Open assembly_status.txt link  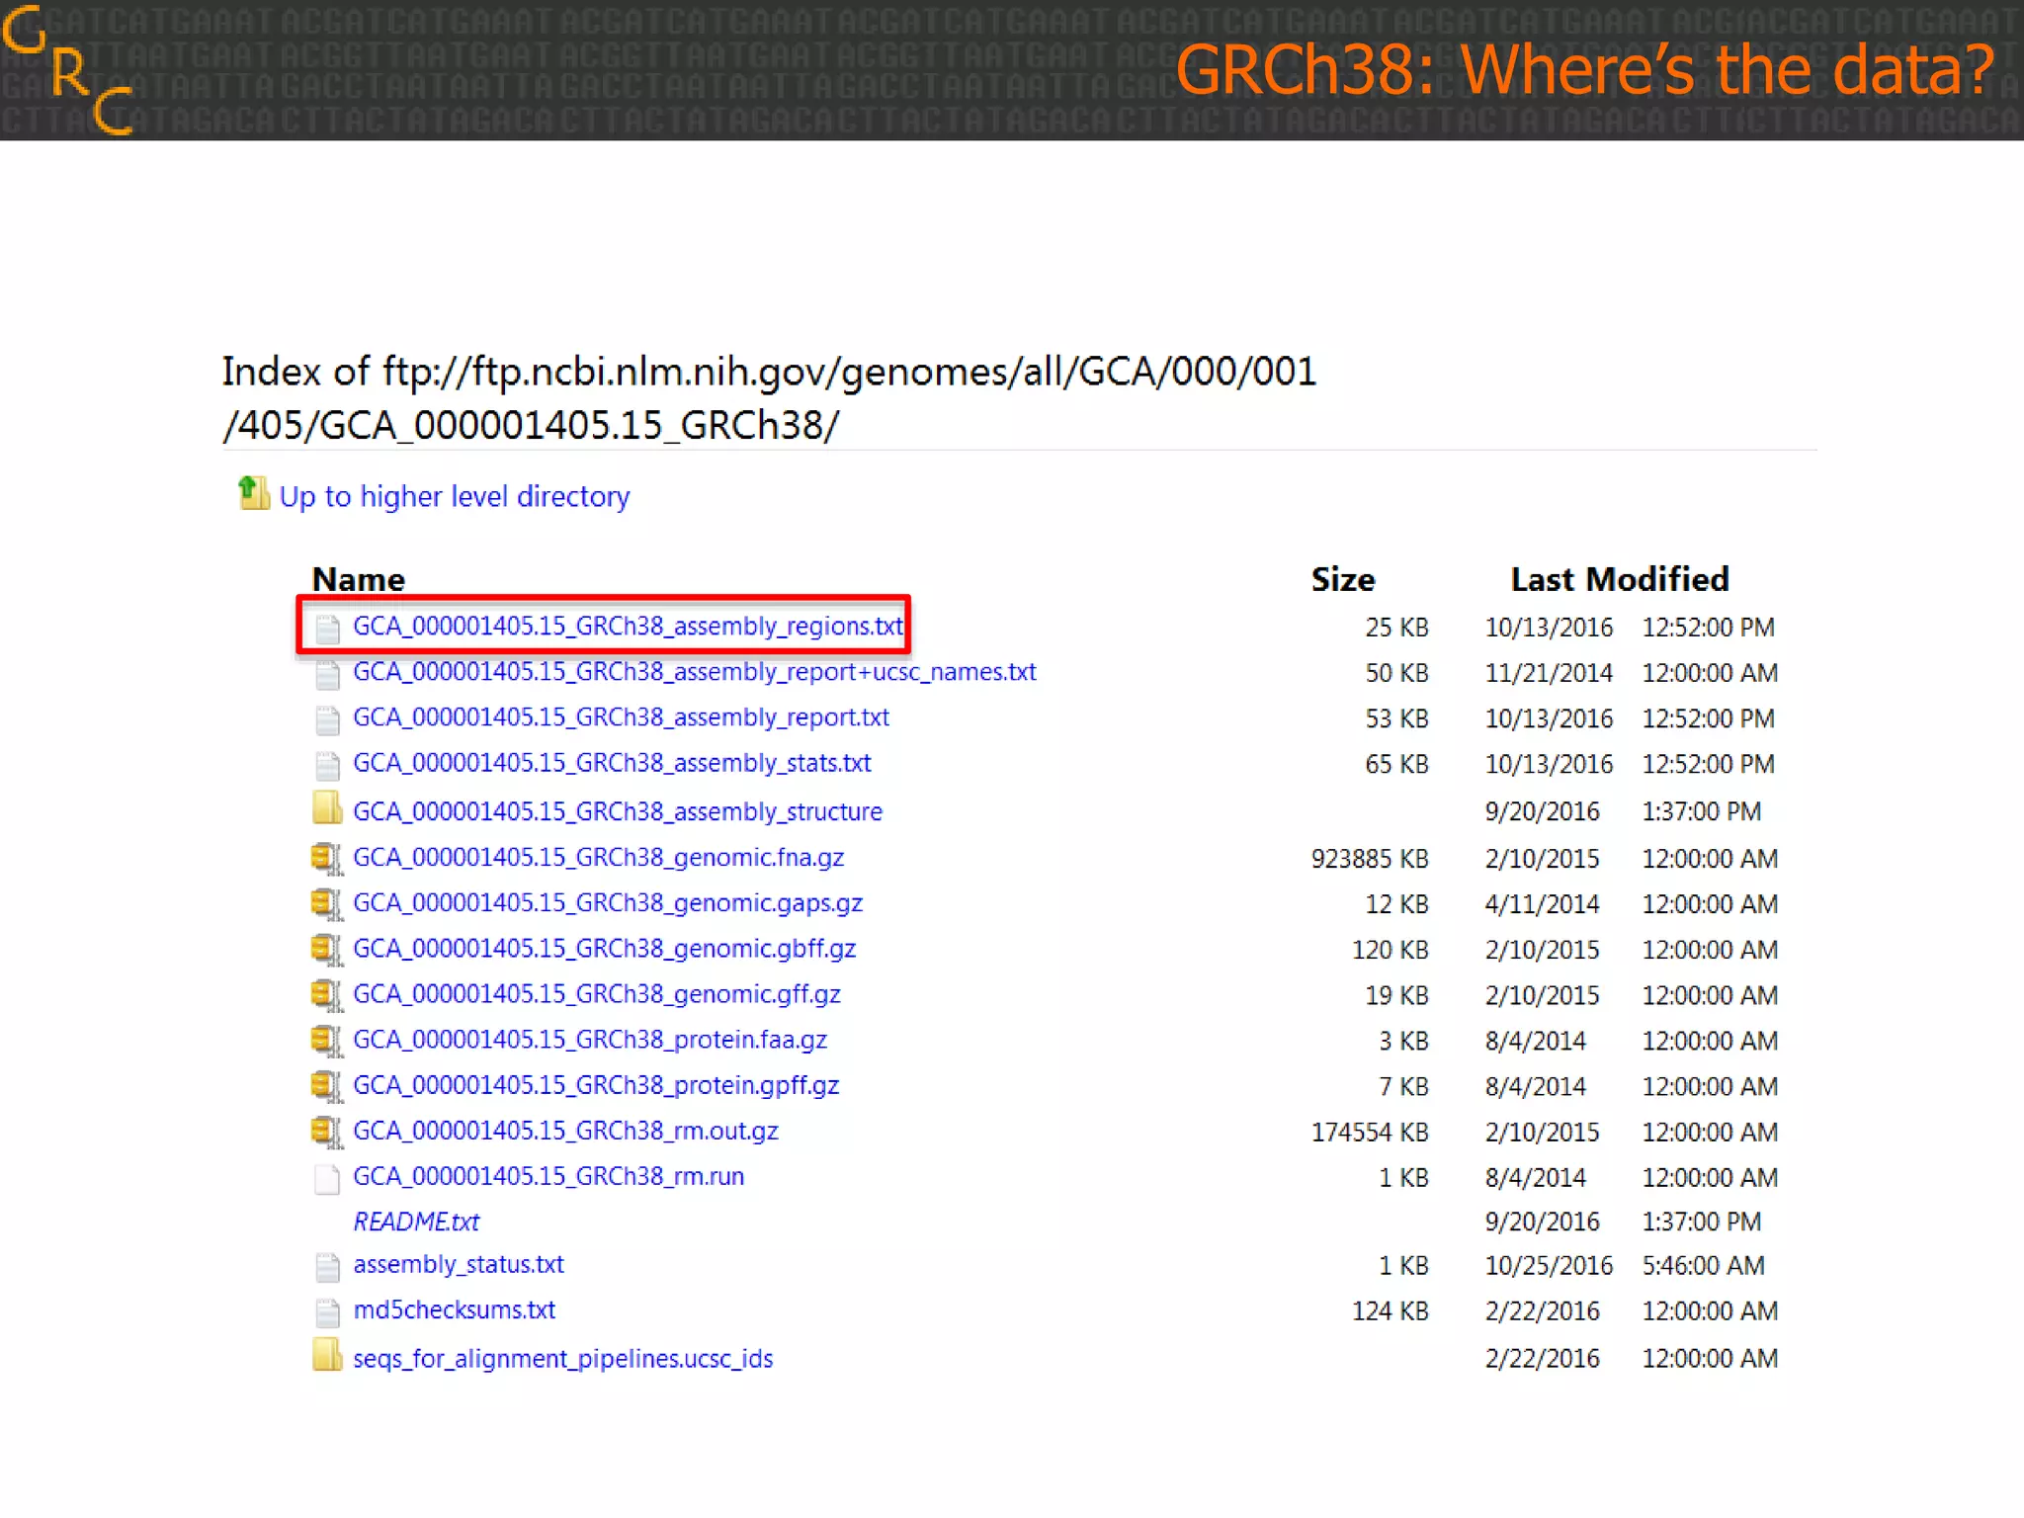[459, 1265]
